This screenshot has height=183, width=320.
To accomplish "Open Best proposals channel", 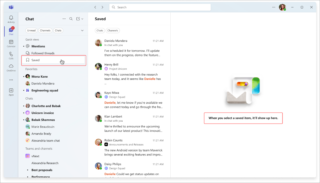I will click(54, 170).
